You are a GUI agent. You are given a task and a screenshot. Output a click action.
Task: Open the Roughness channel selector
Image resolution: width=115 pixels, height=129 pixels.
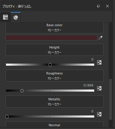[x=54, y=76]
